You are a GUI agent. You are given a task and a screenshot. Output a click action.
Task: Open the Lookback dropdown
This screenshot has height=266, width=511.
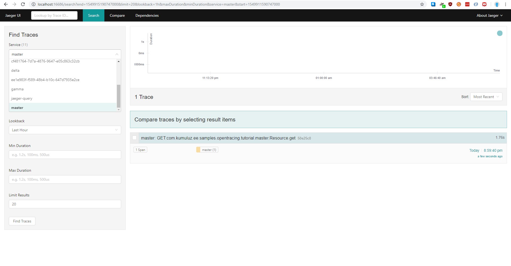[64, 130]
